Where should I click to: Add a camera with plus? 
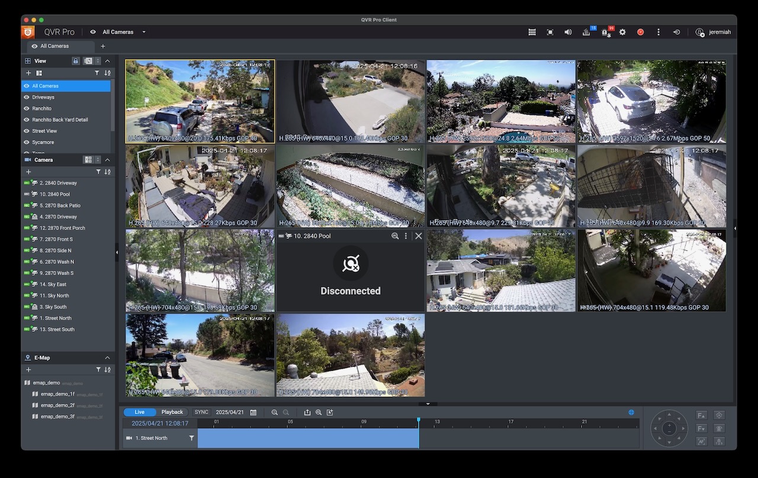coord(28,172)
